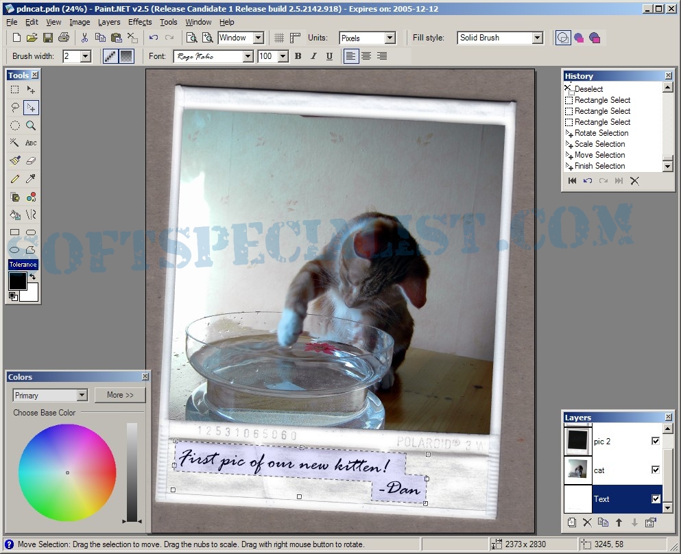Select the Lasso Select tool

point(15,107)
